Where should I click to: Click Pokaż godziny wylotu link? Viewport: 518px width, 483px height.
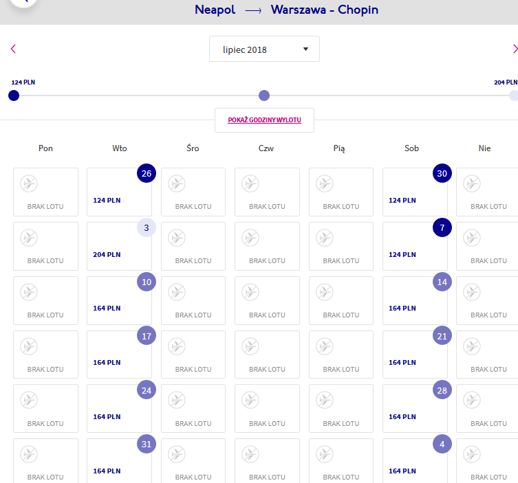pyautogui.click(x=264, y=120)
